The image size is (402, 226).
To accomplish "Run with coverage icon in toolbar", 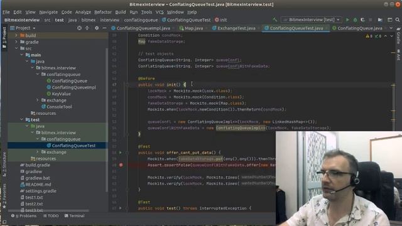I will pyautogui.click(x=362, y=19).
